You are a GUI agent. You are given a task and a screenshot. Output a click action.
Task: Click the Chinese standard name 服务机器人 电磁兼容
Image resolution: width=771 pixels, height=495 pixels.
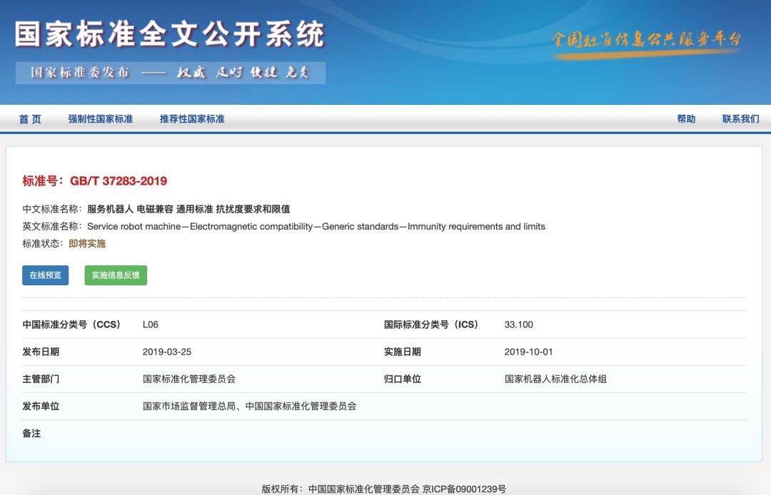point(188,209)
